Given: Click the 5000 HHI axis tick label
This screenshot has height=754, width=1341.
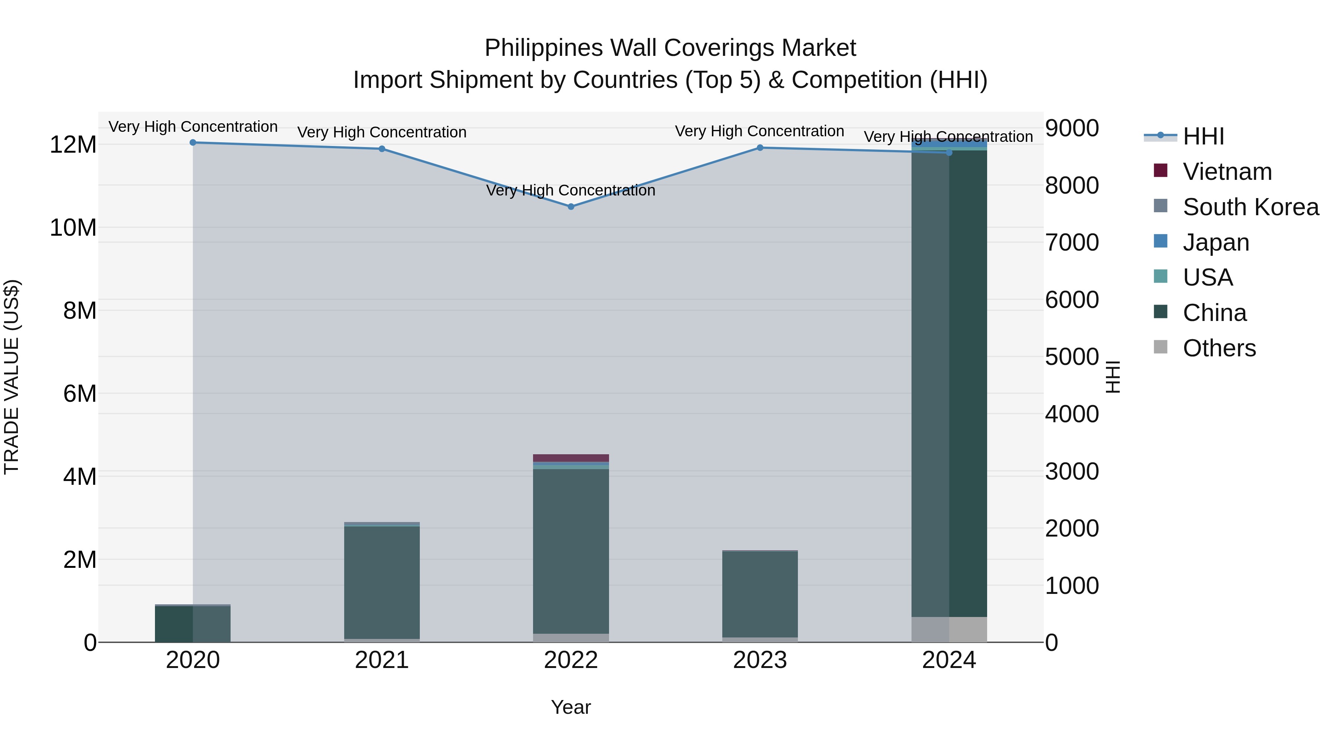Looking at the screenshot, I should point(1072,357).
